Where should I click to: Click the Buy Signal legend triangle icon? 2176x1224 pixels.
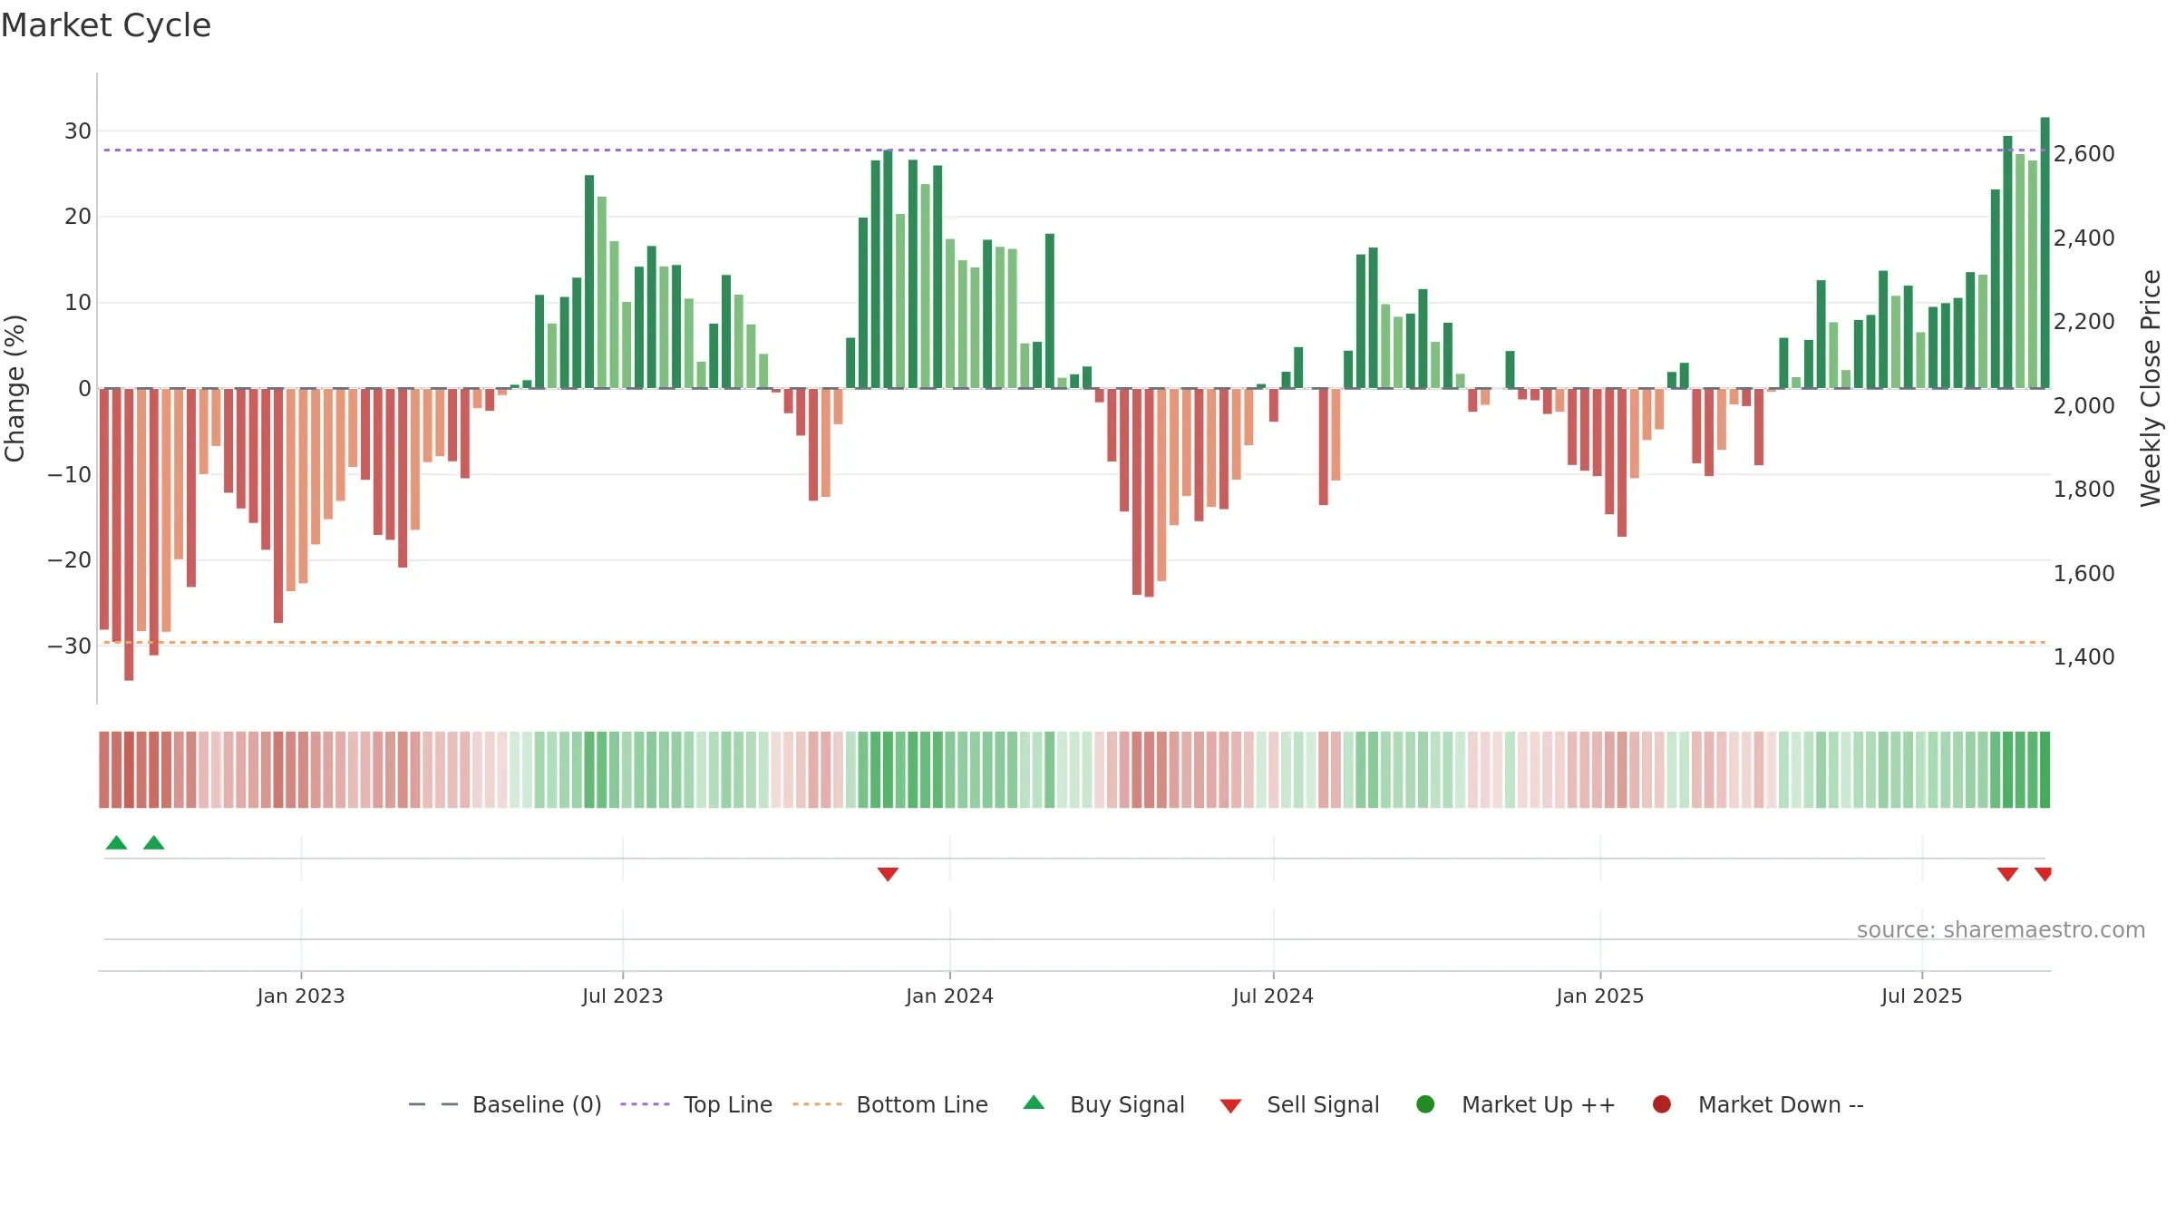tap(1034, 1103)
